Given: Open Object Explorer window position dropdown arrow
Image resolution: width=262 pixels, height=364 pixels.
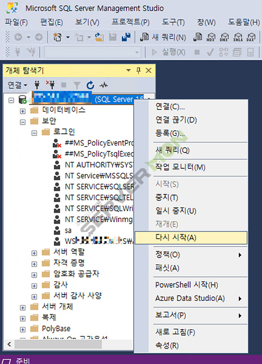Looking at the screenshot, I should (x=129, y=70).
